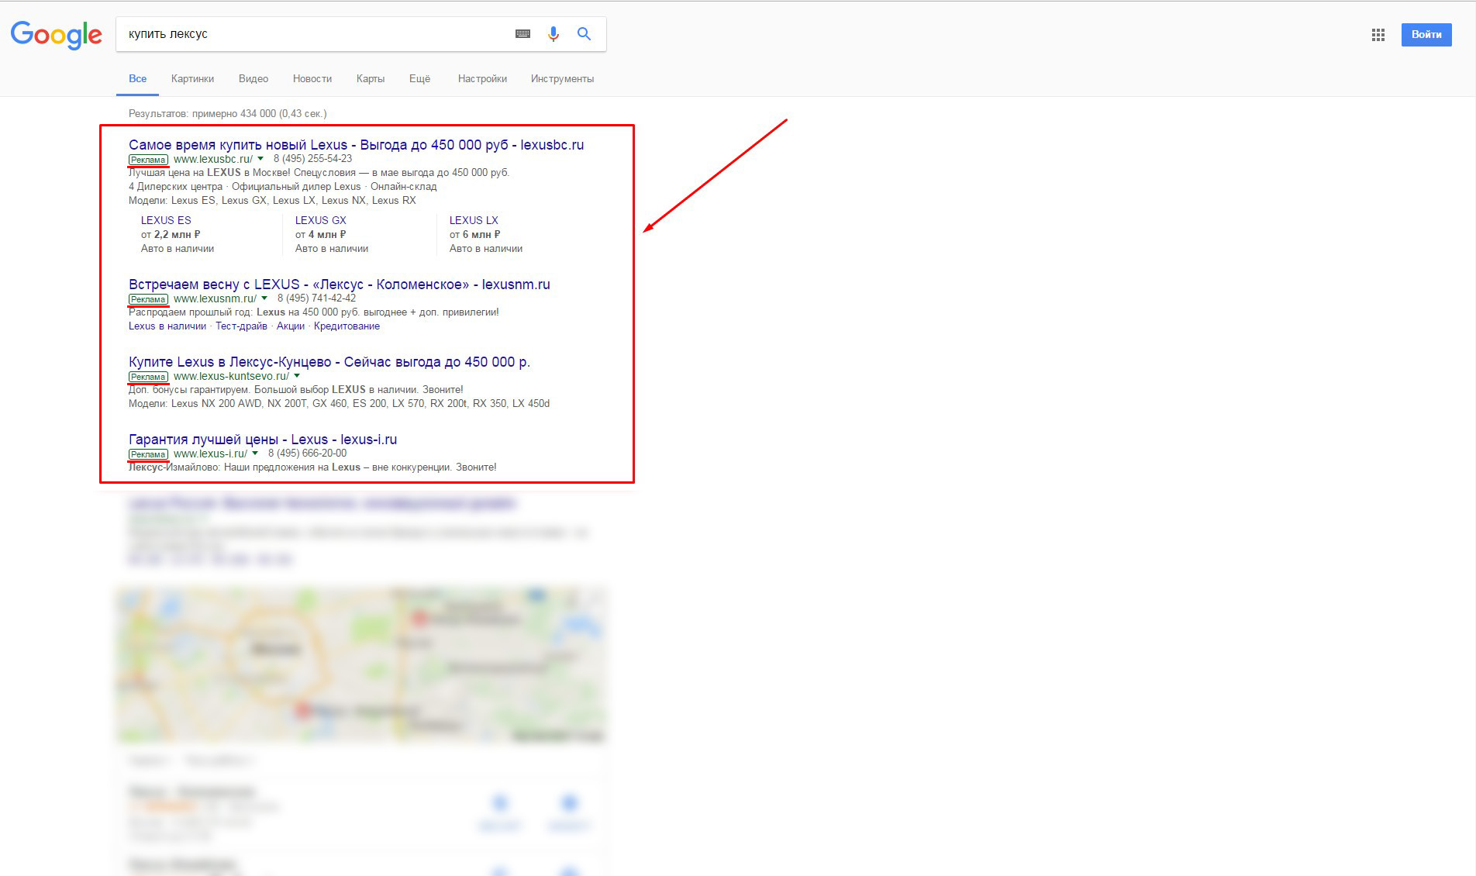This screenshot has height=876, width=1476.
Task: Click the LEXUS ES sitelink
Action: click(x=166, y=220)
